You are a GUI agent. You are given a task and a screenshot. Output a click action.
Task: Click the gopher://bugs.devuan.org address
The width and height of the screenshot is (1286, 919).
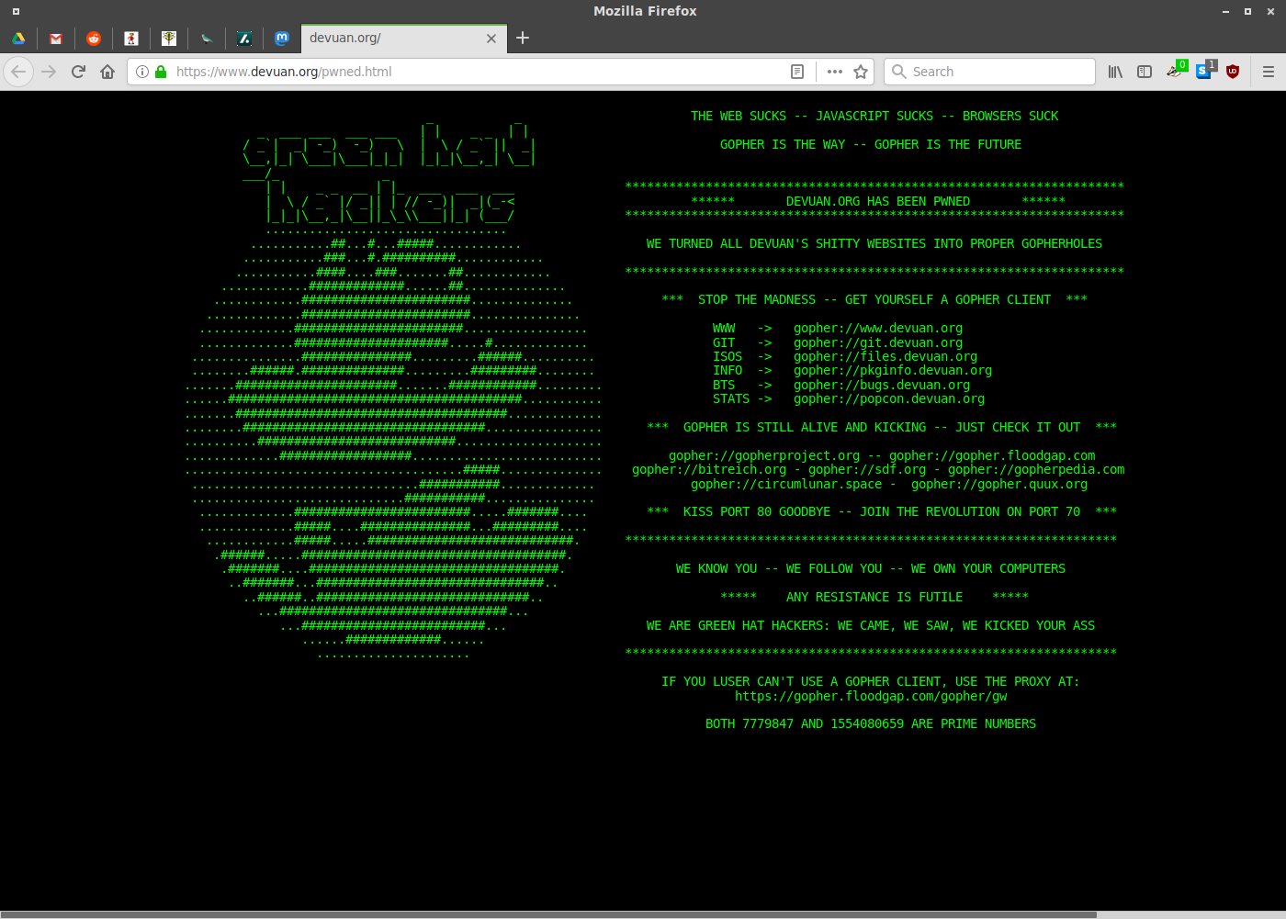882,386
